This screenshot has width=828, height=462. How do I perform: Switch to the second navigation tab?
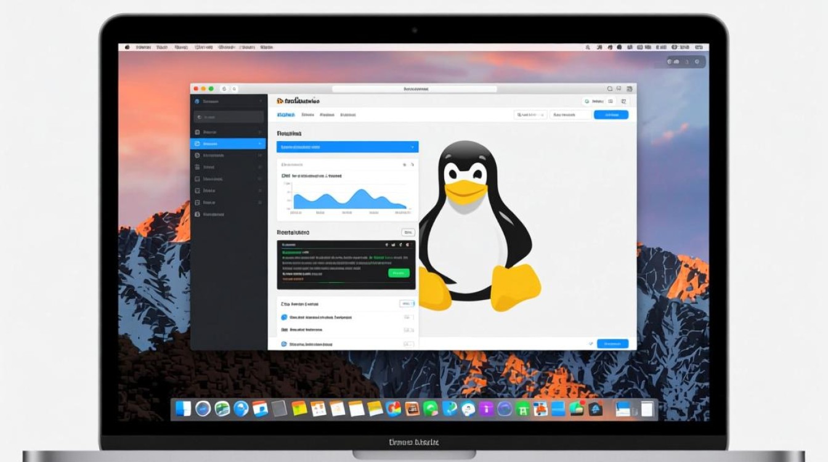click(x=308, y=115)
